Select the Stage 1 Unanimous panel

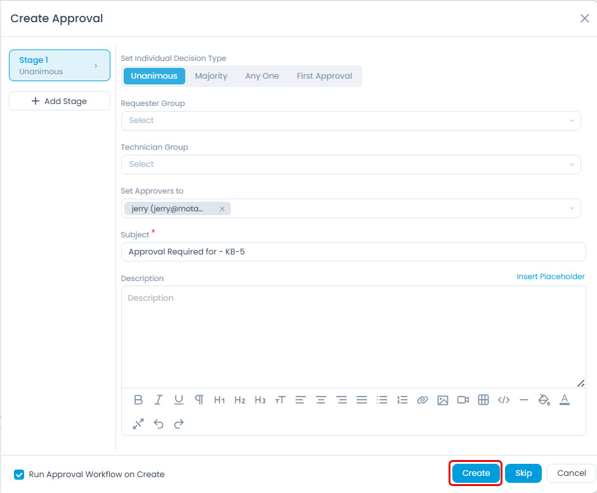point(59,65)
